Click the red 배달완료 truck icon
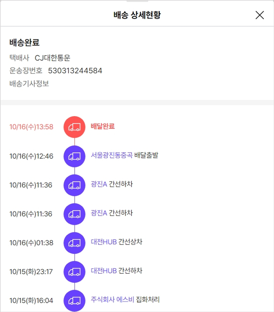This screenshot has height=312, width=274. (x=75, y=127)
